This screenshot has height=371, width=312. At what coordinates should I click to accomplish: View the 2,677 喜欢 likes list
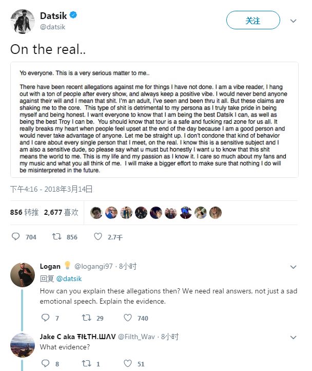pos(61,212)
